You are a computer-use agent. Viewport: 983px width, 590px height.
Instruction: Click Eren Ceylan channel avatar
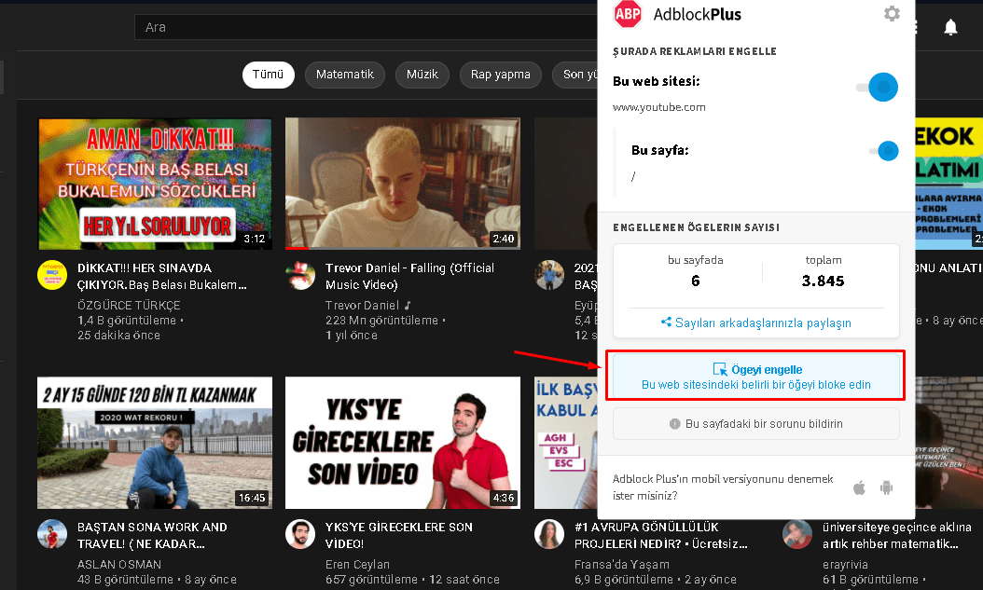pos(300,534)
